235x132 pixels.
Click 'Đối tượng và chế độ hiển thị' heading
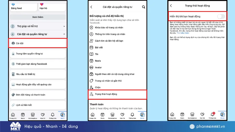[x=107, y=16]
